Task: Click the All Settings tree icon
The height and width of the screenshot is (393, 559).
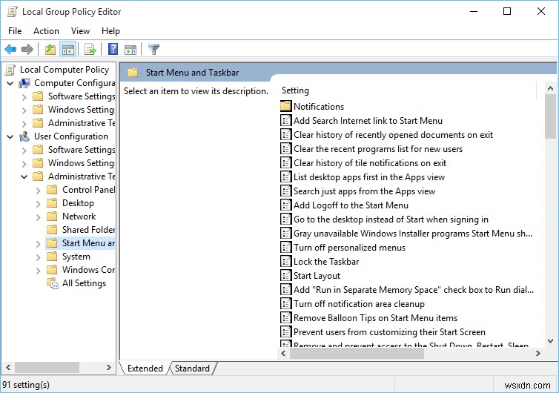Action: [53, 283]
